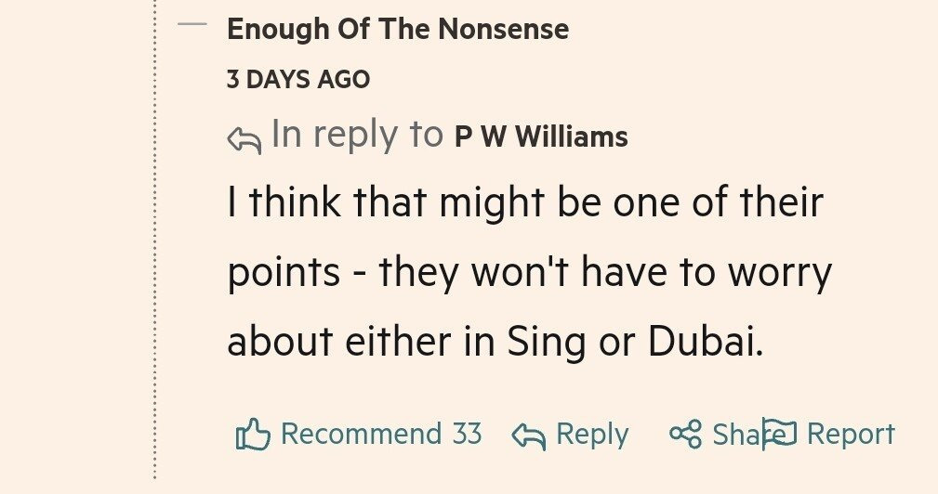Click the comment line starting I think that

coord(525,204)
